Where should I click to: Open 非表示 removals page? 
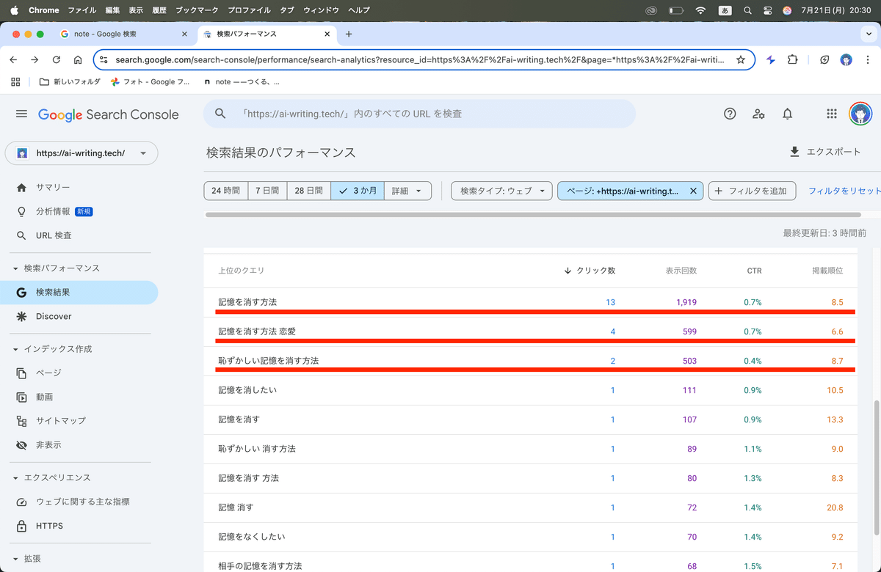click(x=79, y=445)
